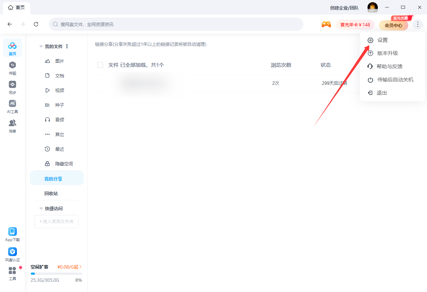Select 我的分享 in the sidebar
The width and height of the screenshot is (427, 292).
[57, 179]
